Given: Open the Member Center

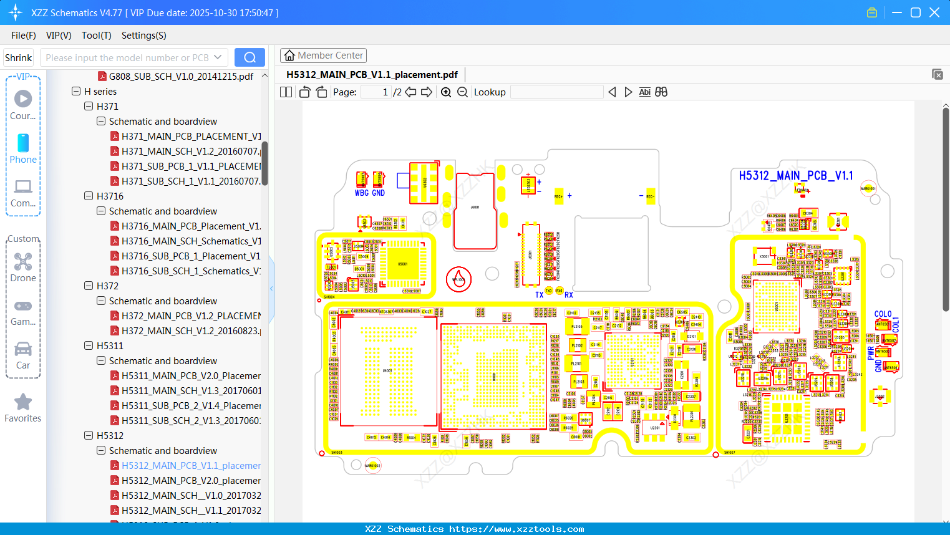Looking at the screenshot, I should tap(323, 55).
